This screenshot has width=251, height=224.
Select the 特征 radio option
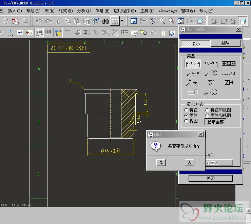pos(186,110)
